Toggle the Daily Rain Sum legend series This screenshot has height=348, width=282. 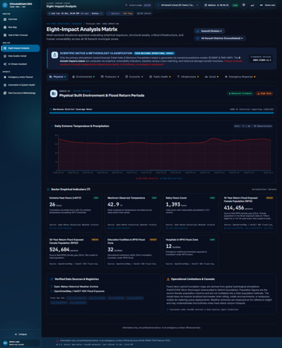point(170,179)
